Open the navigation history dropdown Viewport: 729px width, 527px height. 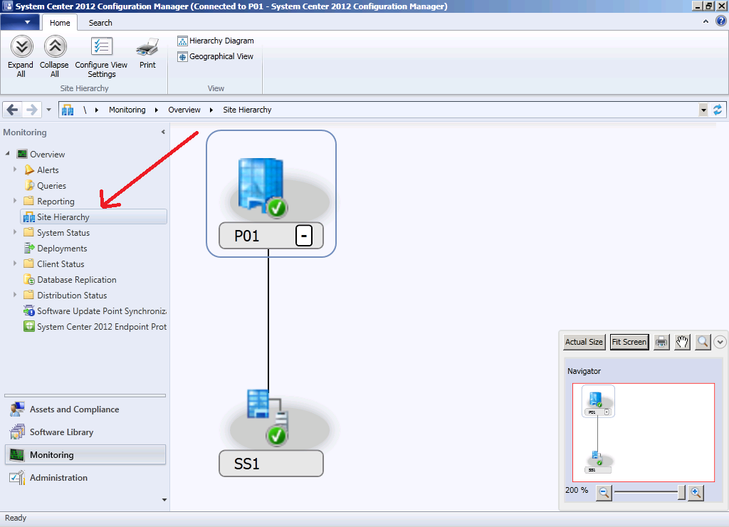coord(48,110)
